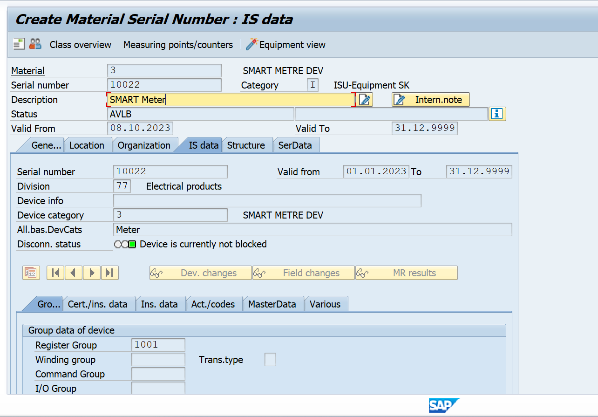The width and height of the screenshot is (598, 417).
Task: Click the Division field 77
Action: click(122, 186)
